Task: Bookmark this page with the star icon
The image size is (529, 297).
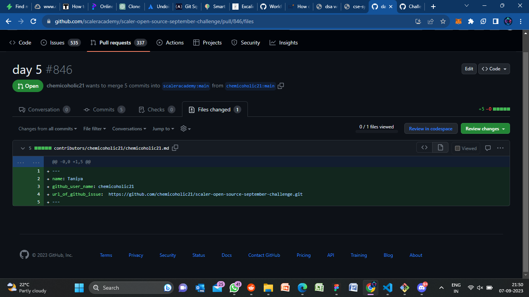Action: coord(443,22)
